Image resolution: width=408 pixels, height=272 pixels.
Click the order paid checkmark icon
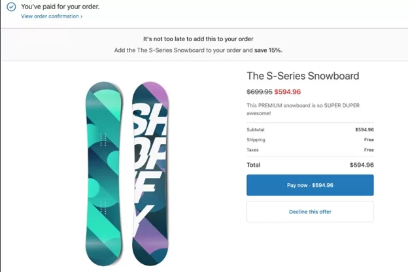pos(11,7)
